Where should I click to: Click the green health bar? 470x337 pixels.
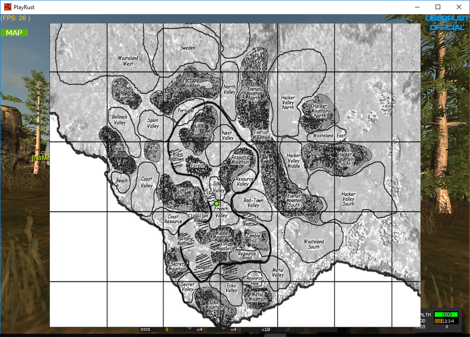pyautogui.click(x=446, y=315)
